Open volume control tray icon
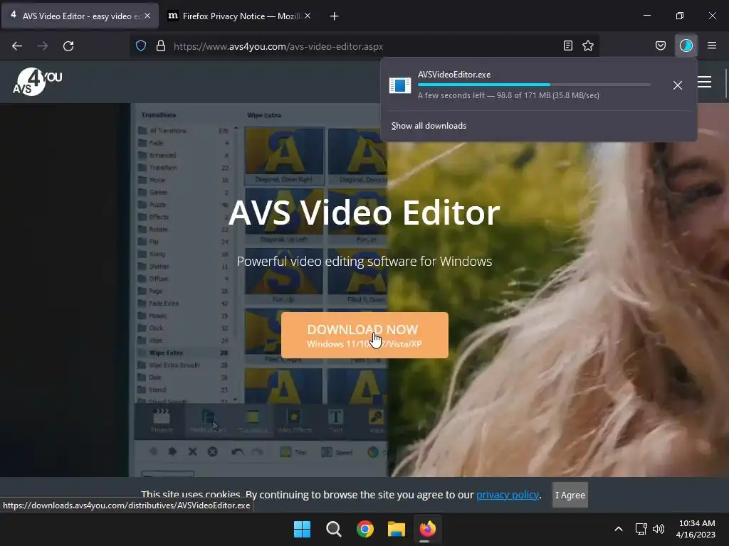The height and width of the screenshot is (546, 729). 659,529
